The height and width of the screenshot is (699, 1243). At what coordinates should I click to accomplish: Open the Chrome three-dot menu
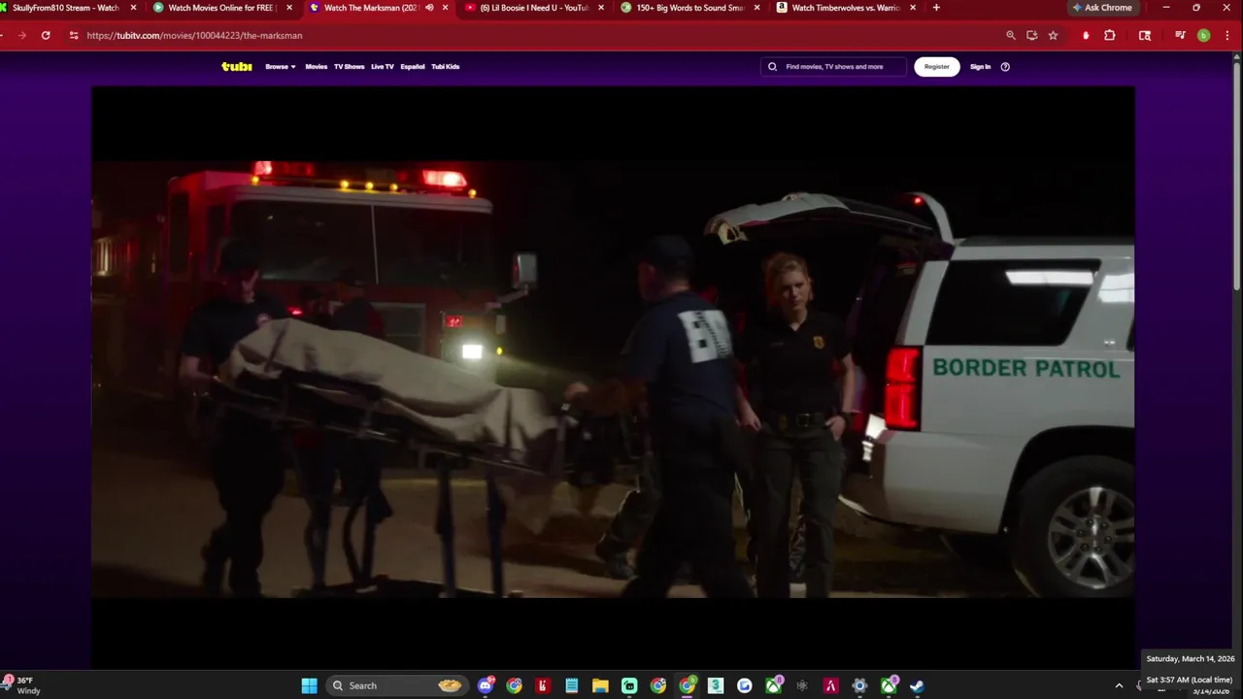[x=1226, y=35]
